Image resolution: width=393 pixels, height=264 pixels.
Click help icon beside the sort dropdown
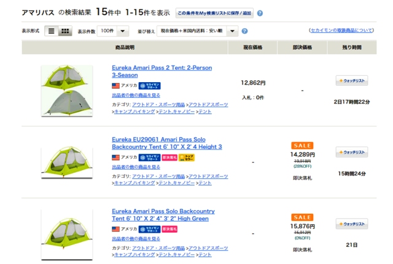tap(245, 31)
